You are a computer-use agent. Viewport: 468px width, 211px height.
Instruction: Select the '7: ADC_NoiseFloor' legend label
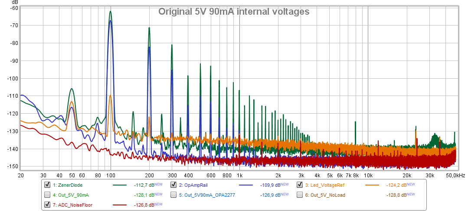point(72,205)
